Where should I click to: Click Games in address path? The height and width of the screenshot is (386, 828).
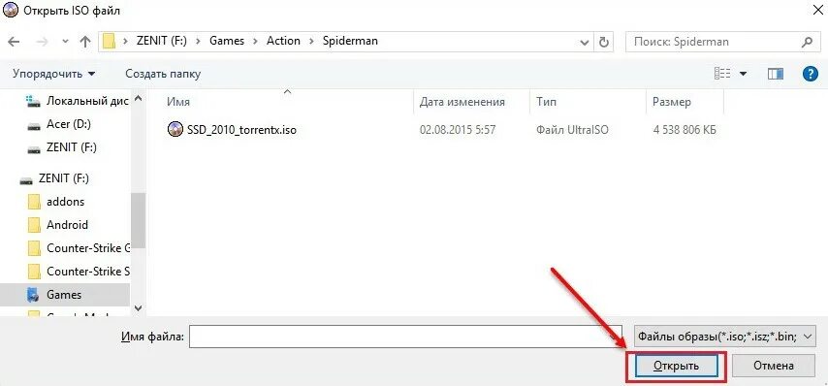tap(227, 41)
